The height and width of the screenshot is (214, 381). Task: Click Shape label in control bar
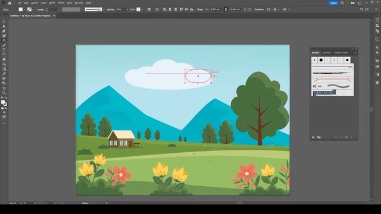(x=200, y=10)
